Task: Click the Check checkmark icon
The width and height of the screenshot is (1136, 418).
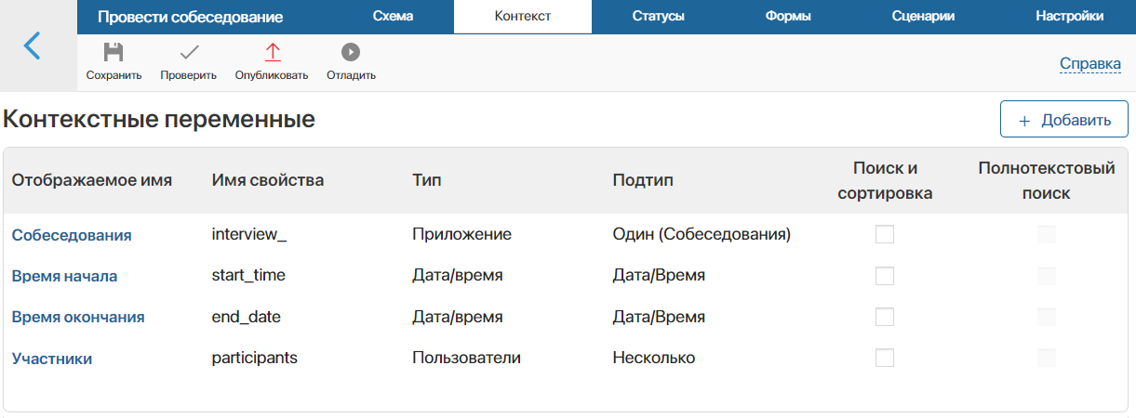Action: coord(189,53)
